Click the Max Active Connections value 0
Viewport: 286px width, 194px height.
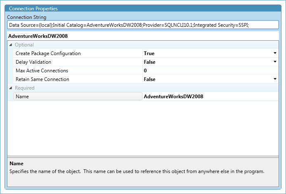click(145, 70)
